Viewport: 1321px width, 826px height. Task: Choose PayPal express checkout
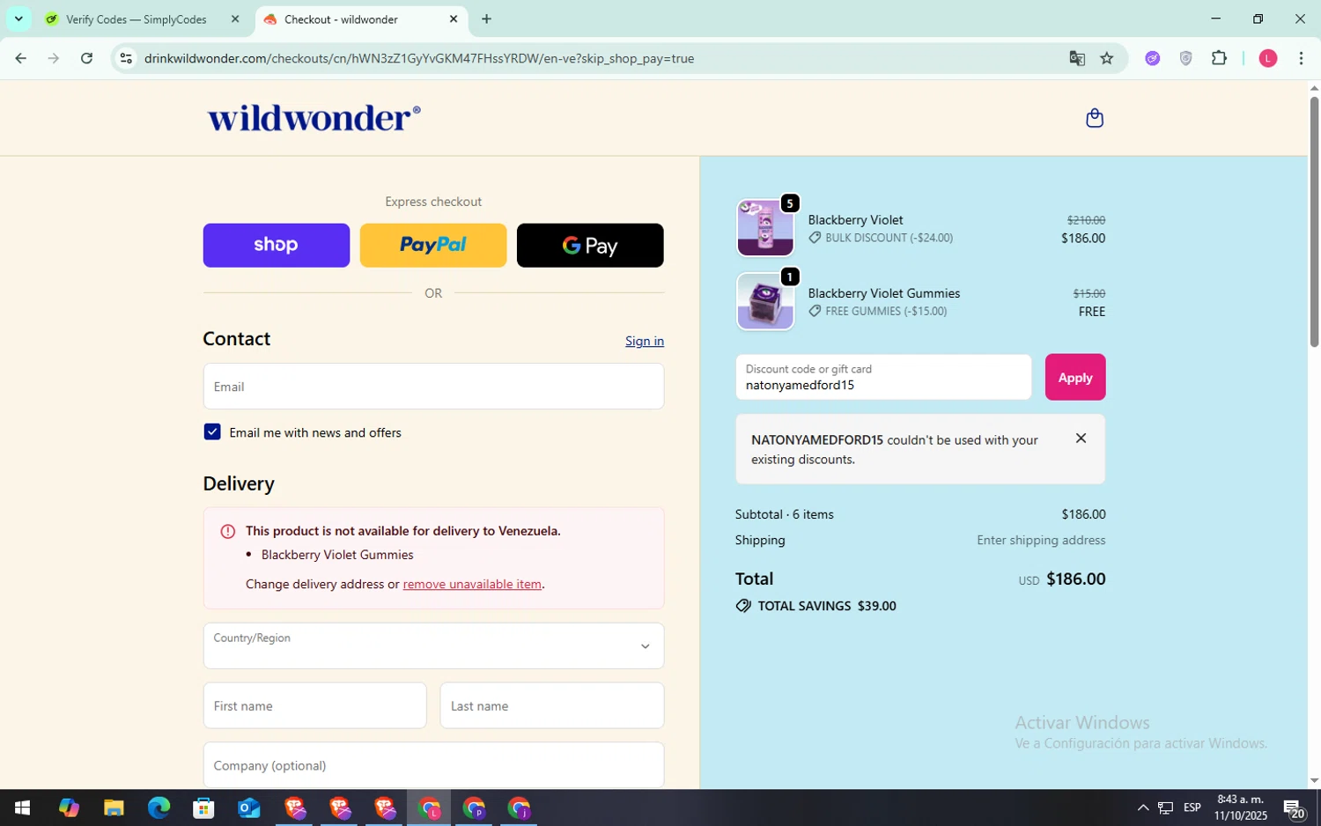(433, 245)
